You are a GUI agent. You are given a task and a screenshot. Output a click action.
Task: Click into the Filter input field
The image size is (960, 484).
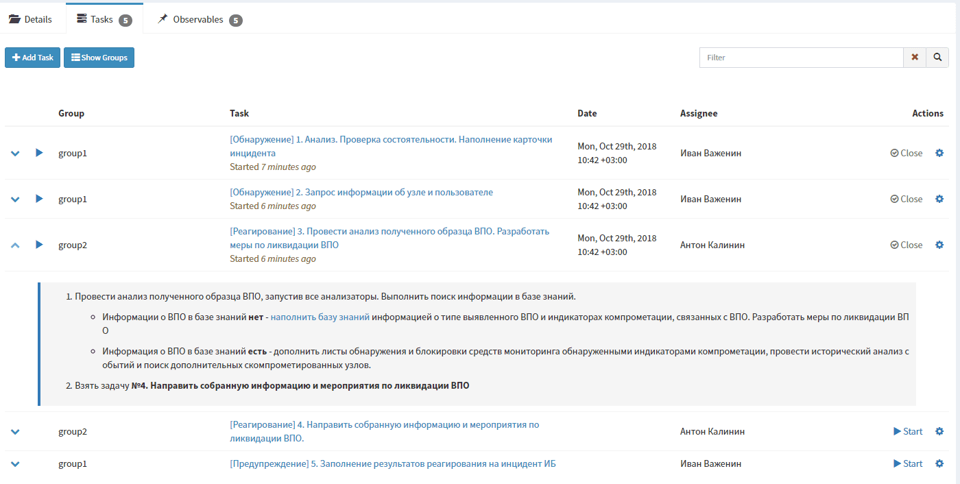point(801,58)
